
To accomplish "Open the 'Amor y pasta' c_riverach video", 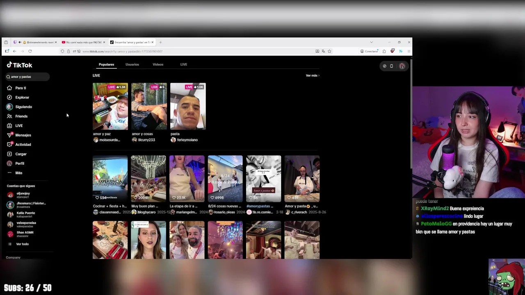I will [x=302, y=179].
